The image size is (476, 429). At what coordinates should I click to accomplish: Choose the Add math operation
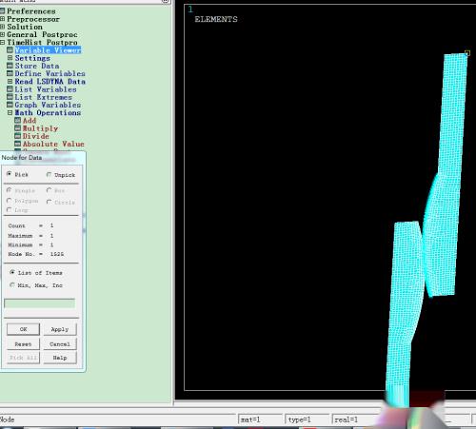coord(30,121)
